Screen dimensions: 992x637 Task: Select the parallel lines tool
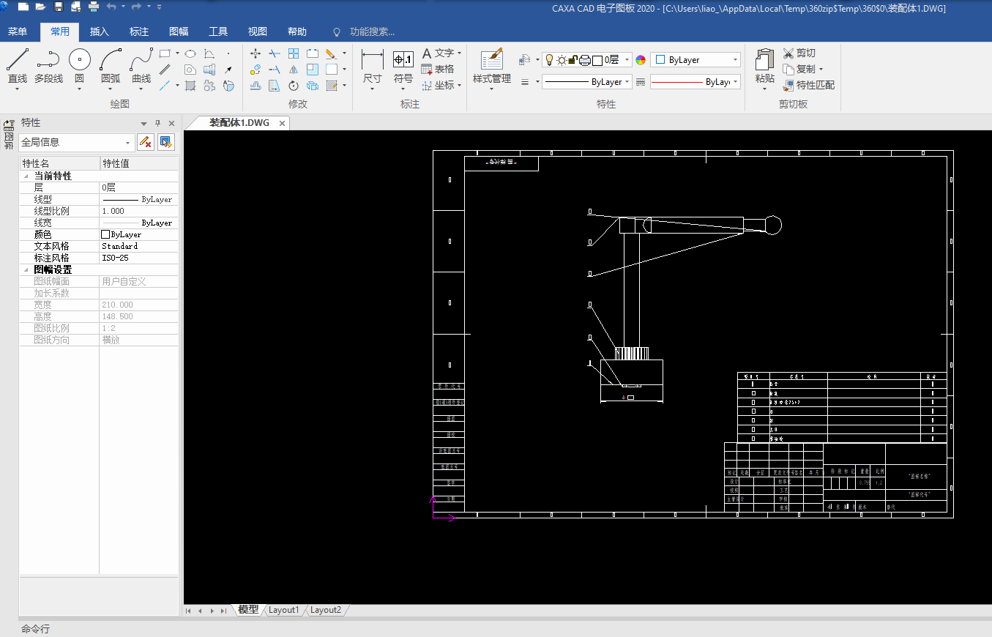[165, 70]
